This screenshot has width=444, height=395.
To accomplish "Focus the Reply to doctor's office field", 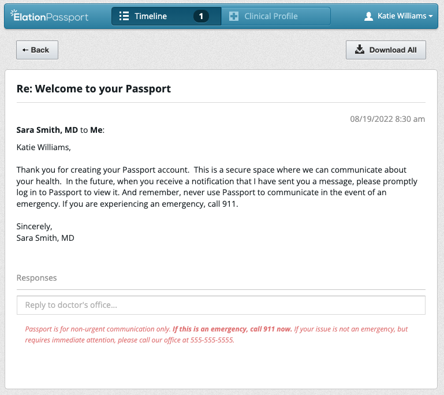I will [221, 305].
